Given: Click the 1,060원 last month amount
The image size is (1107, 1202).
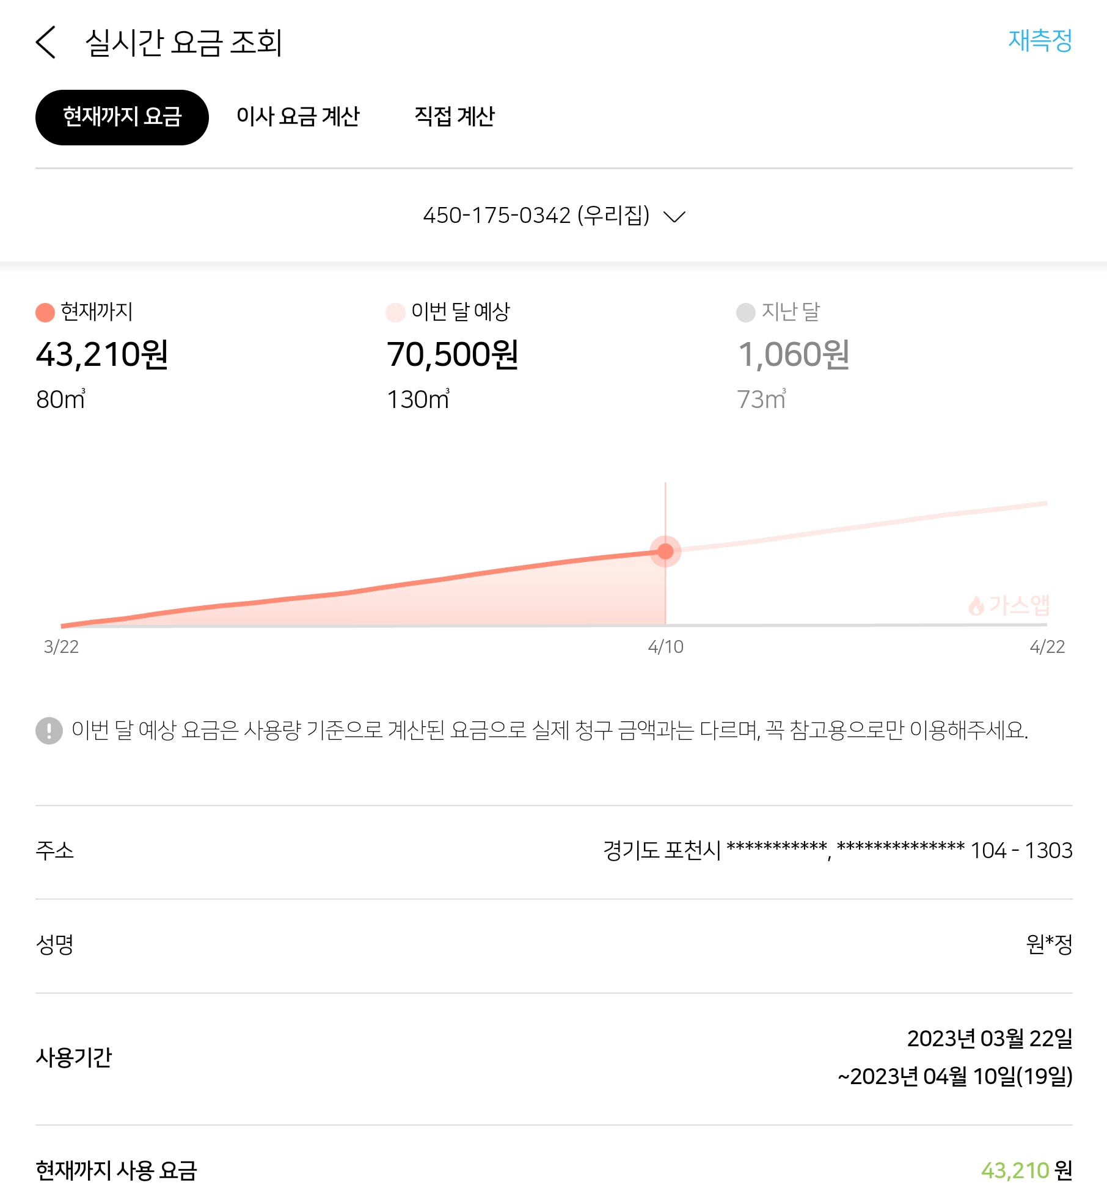Looking at the screenshot, I should point(794,355).
